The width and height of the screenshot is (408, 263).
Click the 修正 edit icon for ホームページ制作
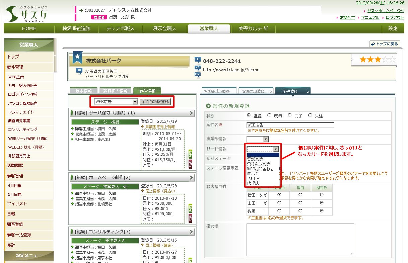pos(190,208)
